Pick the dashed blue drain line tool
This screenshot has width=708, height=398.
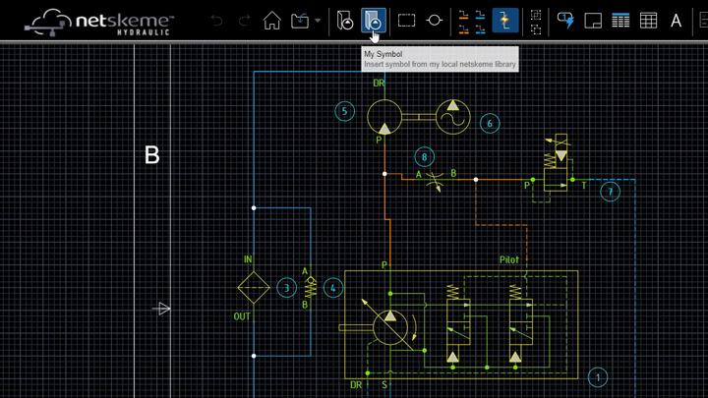coord(481,29)
